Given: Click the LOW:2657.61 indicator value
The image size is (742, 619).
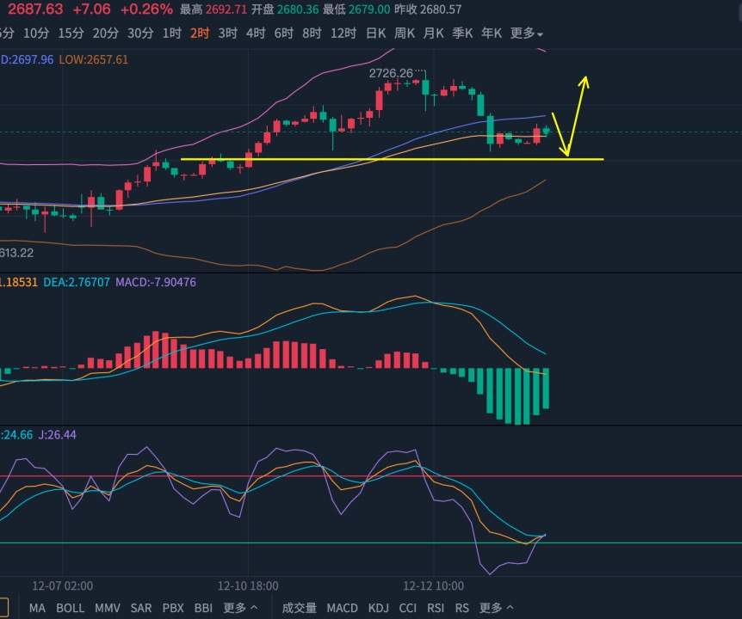Looking at the screenshot, I should click(93, 59).
